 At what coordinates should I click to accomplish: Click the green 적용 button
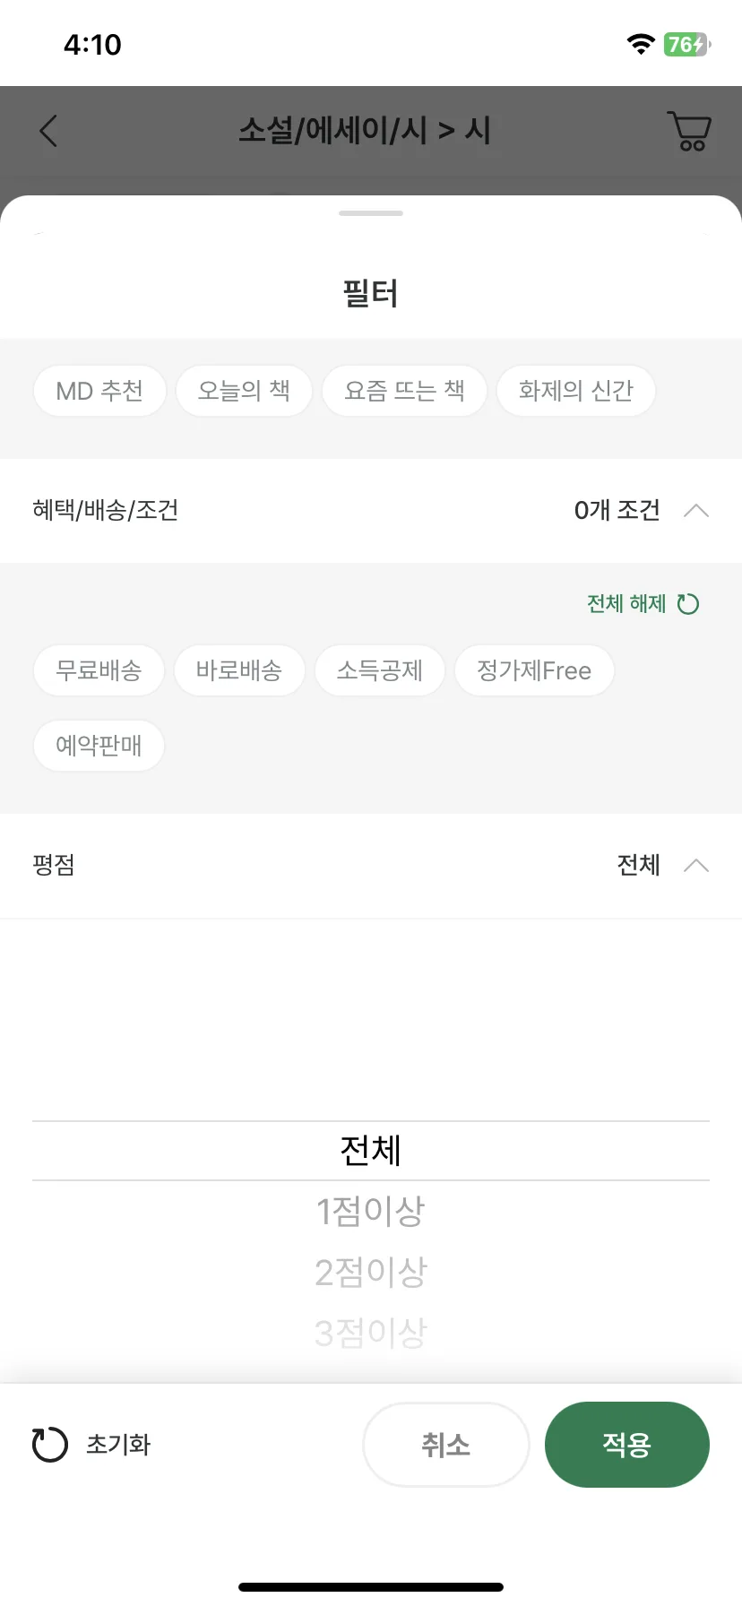[627, 1445]
